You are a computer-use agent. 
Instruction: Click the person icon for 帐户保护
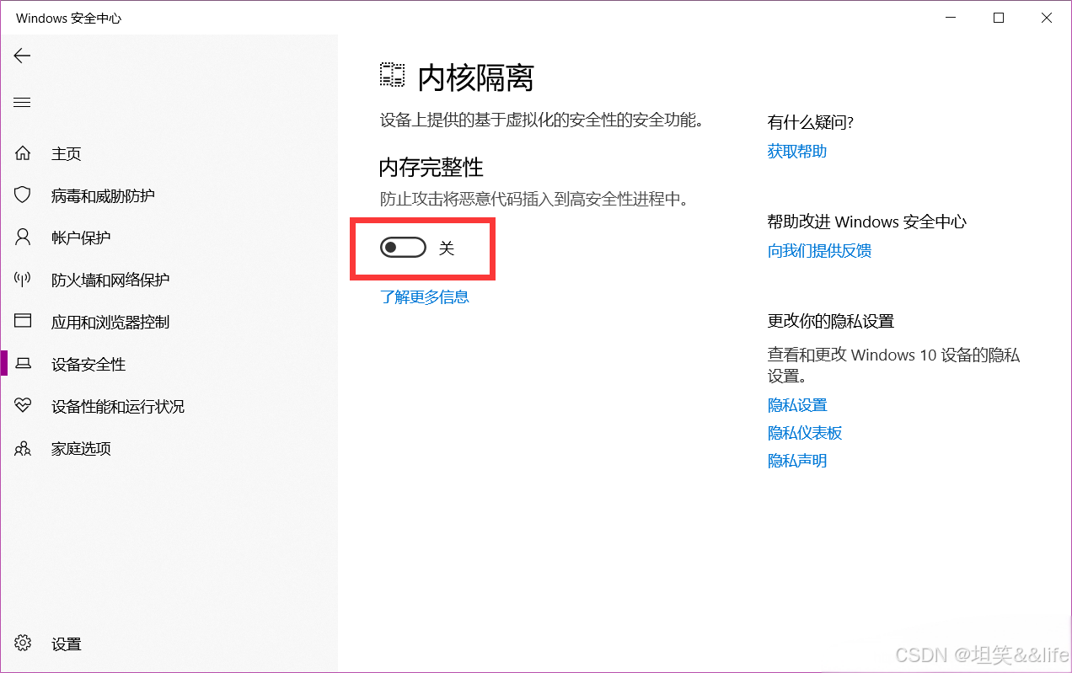coord(23,238)
